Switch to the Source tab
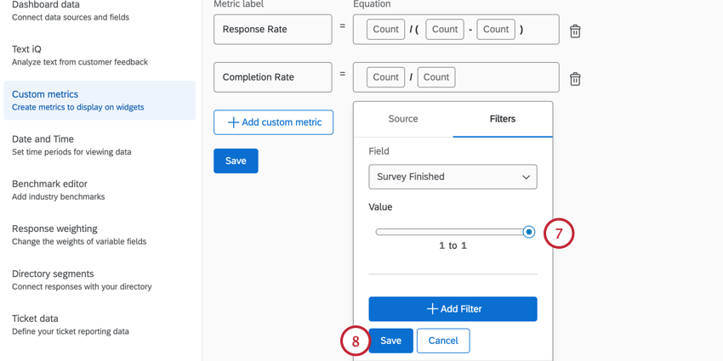 (x=403, y=119)
